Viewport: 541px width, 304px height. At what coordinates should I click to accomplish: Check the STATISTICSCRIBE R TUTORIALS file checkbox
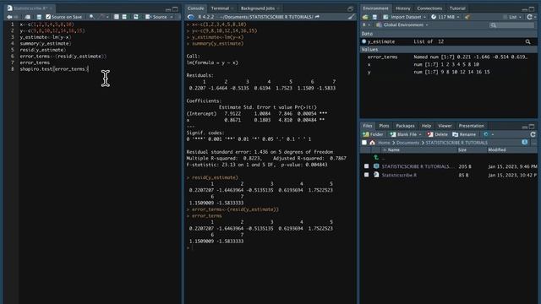coord(366,166)
